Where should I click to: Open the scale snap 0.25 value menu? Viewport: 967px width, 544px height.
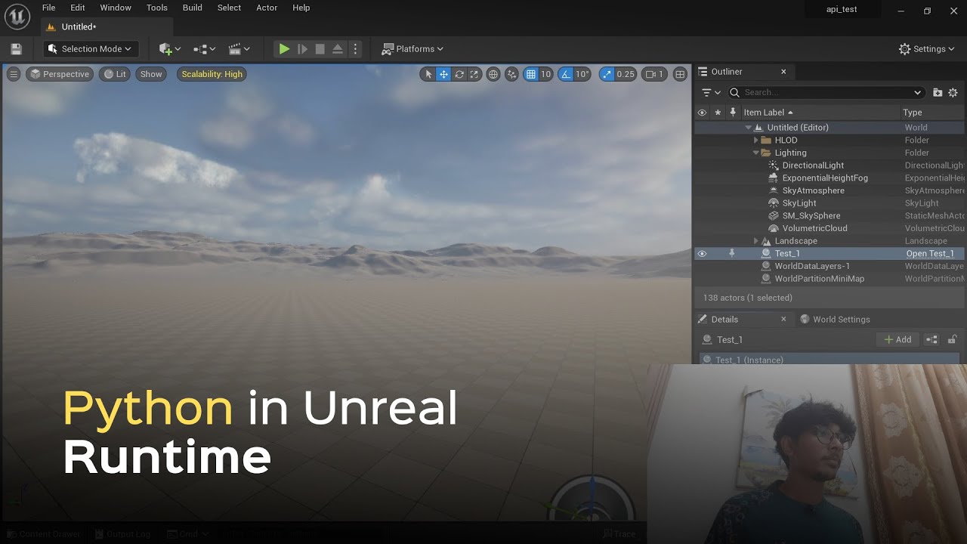click(x=626, y=74)
